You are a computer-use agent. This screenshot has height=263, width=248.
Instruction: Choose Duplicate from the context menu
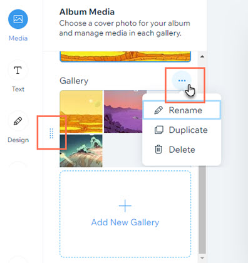pos(182,130)
